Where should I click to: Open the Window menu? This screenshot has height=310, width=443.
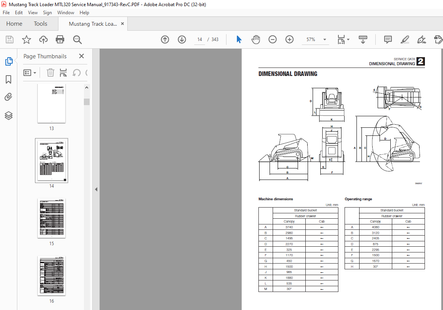coord(65,13)
